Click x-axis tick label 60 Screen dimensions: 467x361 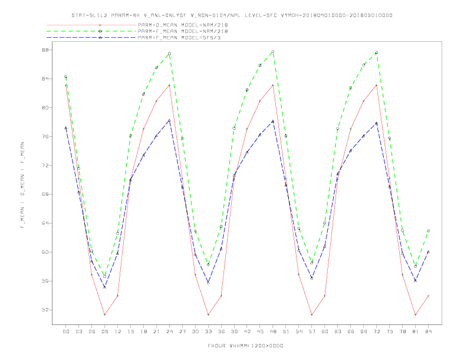tap(325, 332)
